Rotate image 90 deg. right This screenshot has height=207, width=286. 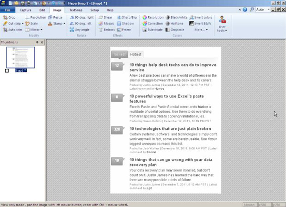point(81,17)
